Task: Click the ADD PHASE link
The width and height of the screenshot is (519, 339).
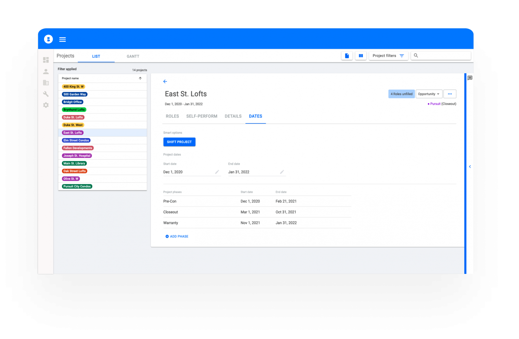Action: pyautogui.click(x=177, y=236)
